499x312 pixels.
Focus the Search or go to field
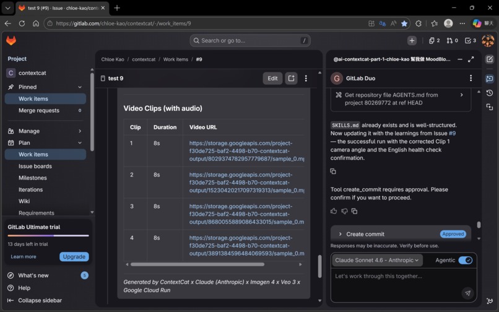pyautogui.click(x=250, y=40)
